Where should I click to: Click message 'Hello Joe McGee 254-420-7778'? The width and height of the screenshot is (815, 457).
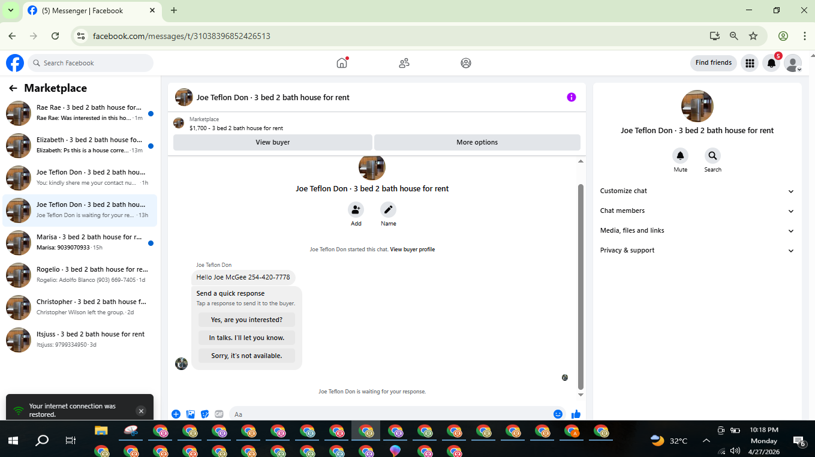pyautogui.click(x=243, y=277)
